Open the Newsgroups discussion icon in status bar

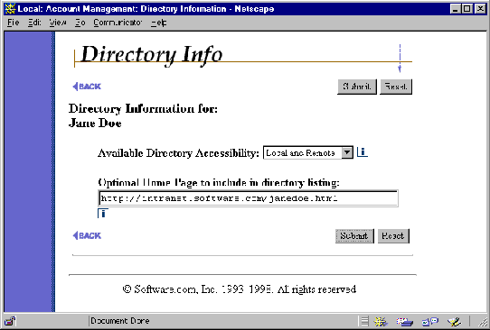(430, 321)
